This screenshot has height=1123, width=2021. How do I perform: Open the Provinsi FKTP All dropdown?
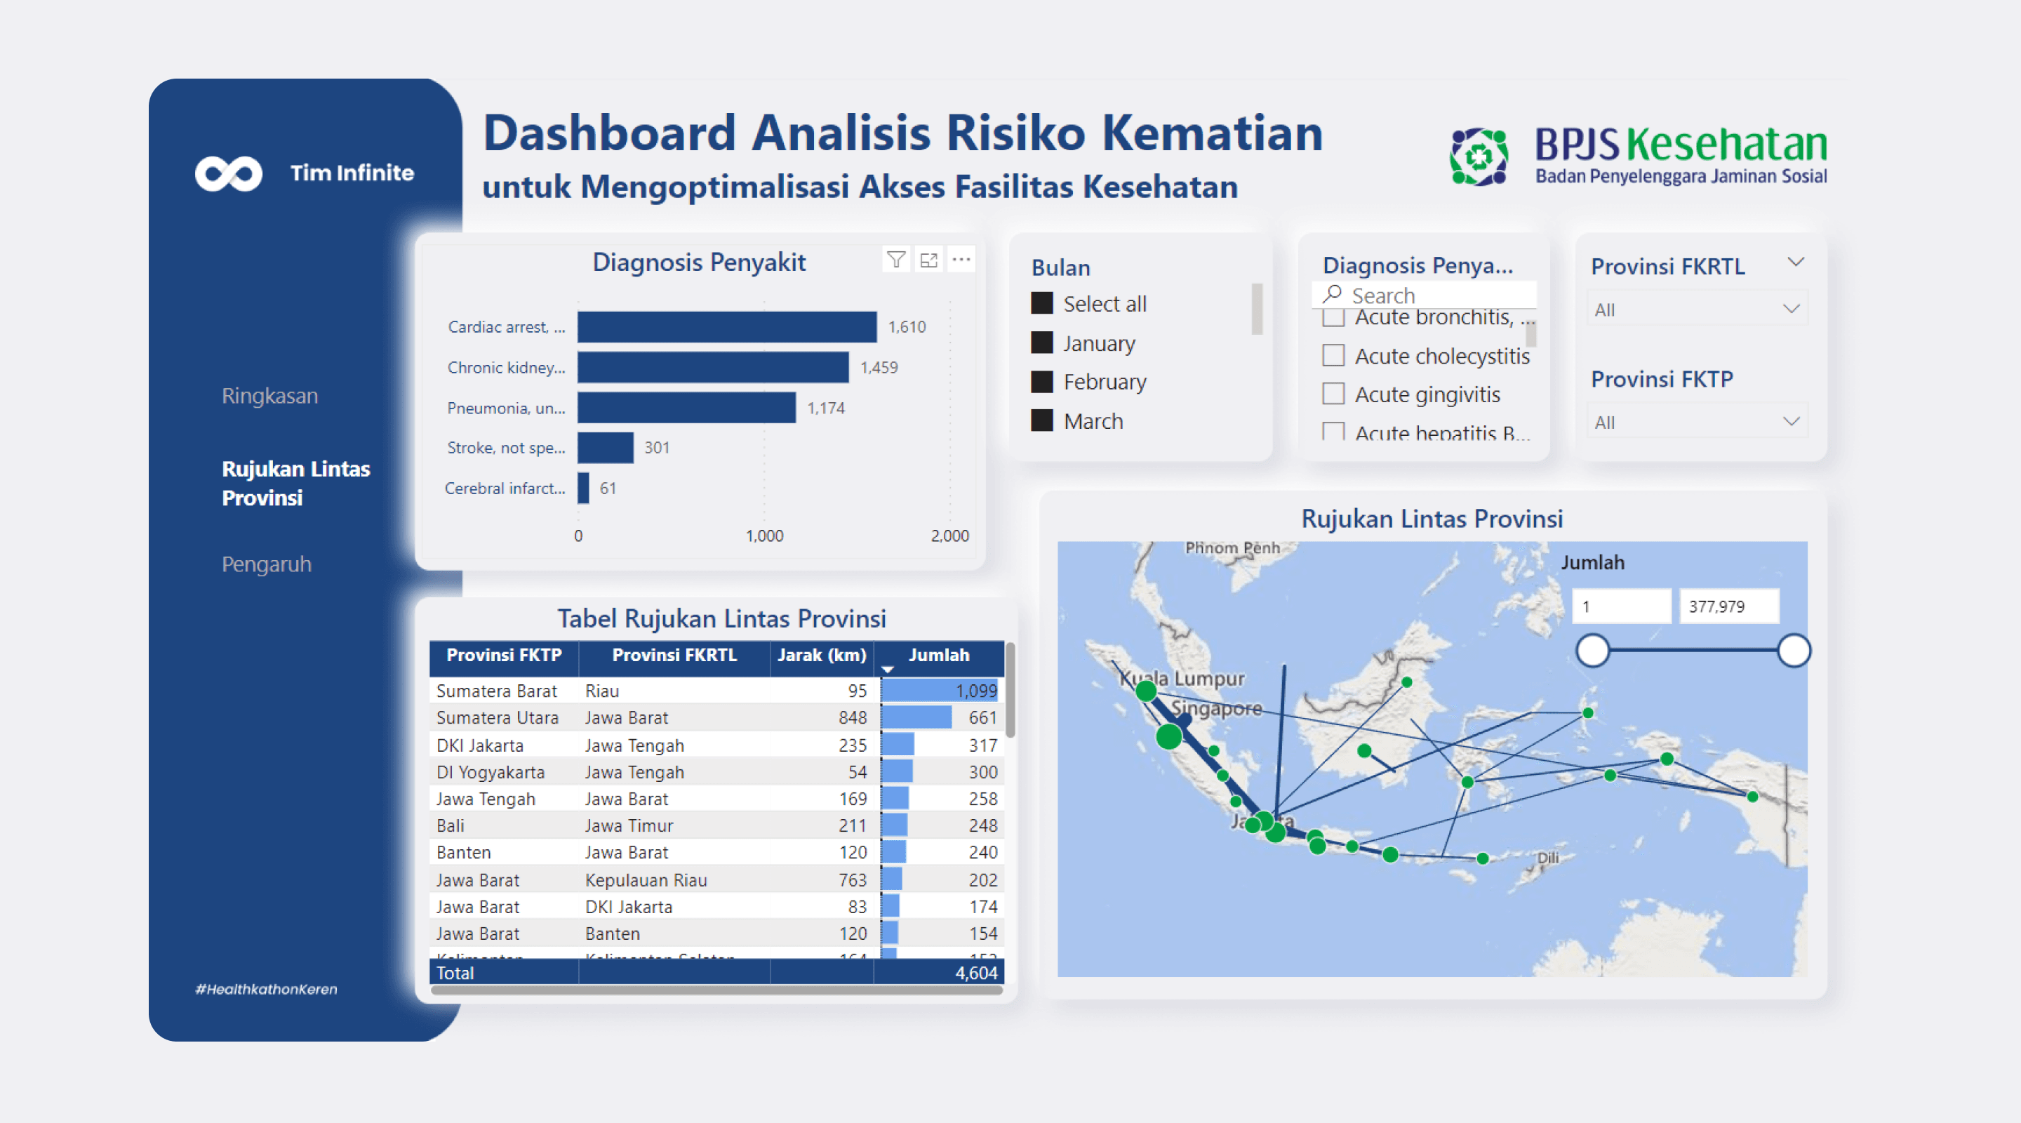(1697, 423)
